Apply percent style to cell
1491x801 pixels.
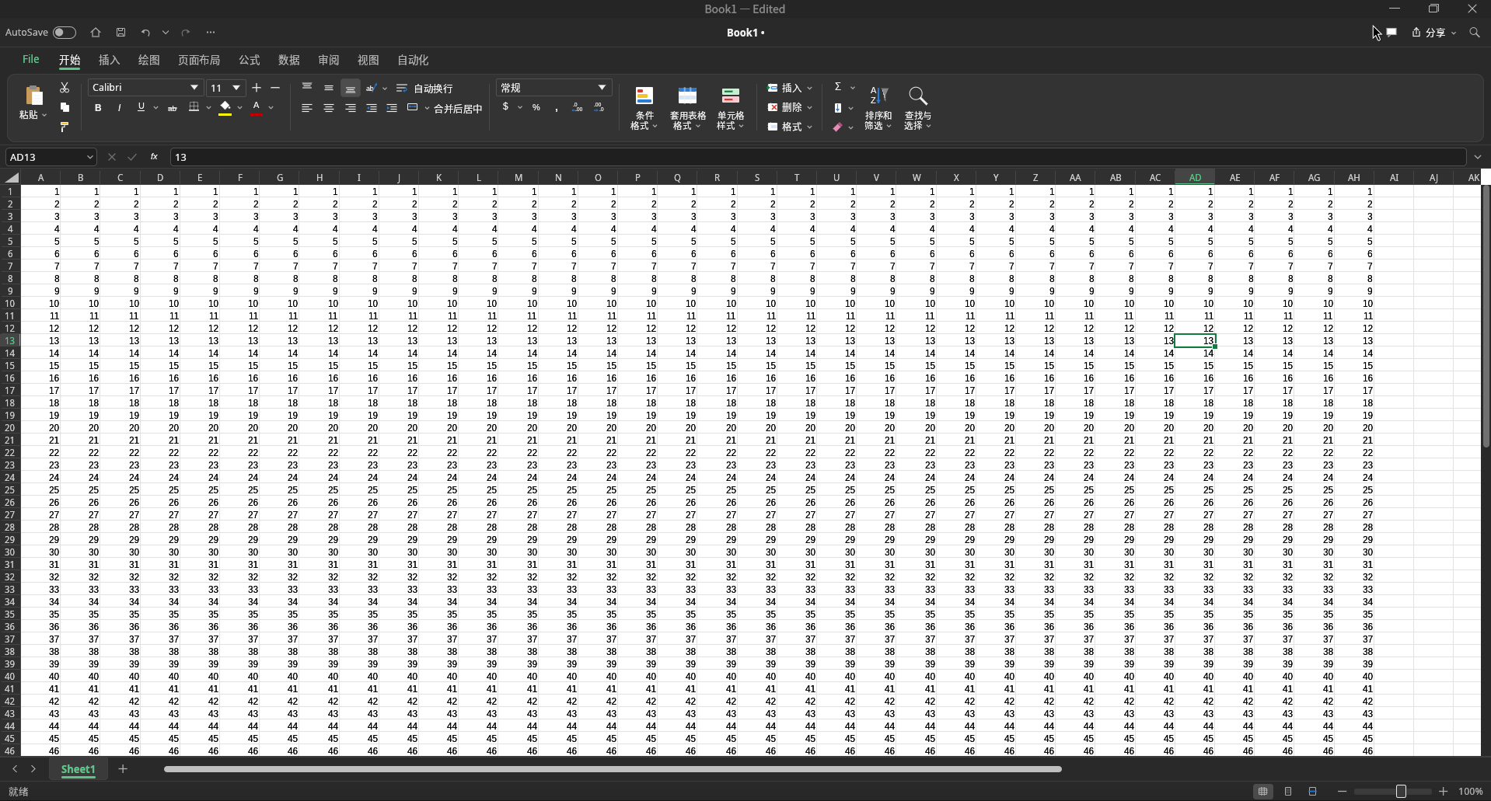536,107
